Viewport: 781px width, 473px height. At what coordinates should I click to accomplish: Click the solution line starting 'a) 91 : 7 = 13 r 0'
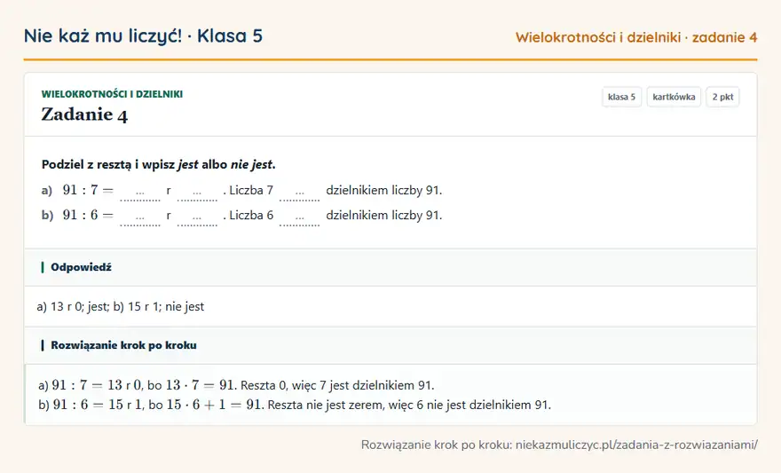236,385
